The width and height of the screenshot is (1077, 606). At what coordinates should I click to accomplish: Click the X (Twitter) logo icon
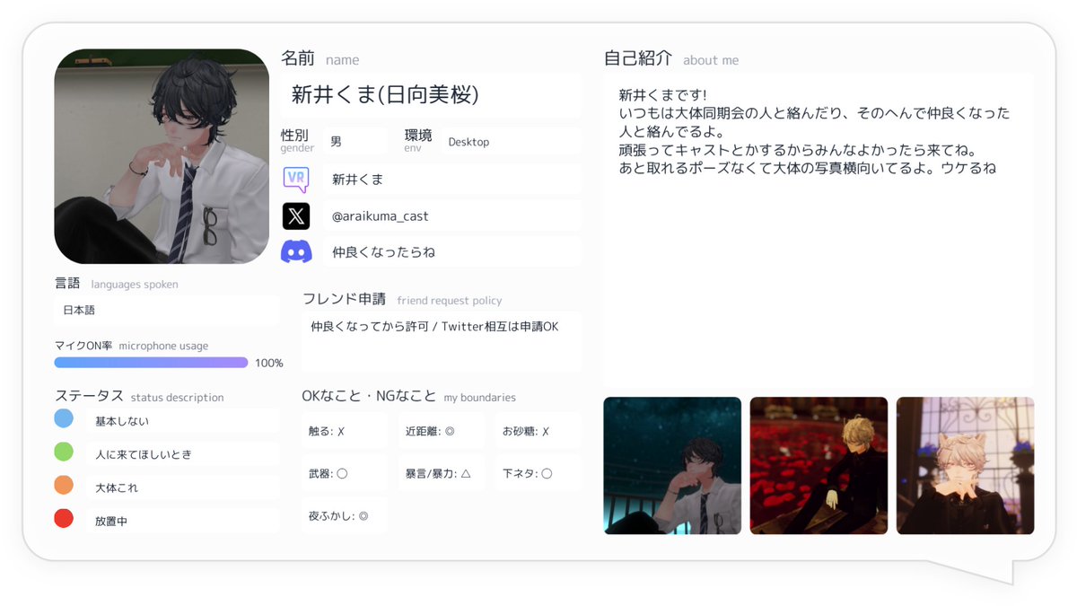tap(296, 216)
